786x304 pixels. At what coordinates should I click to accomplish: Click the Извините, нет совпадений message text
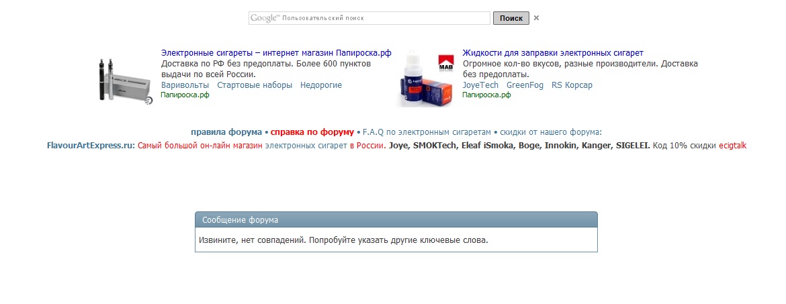(x=343, y=240)
